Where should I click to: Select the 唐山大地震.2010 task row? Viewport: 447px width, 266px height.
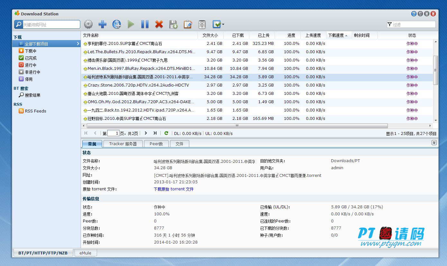(x=257, y=94)
